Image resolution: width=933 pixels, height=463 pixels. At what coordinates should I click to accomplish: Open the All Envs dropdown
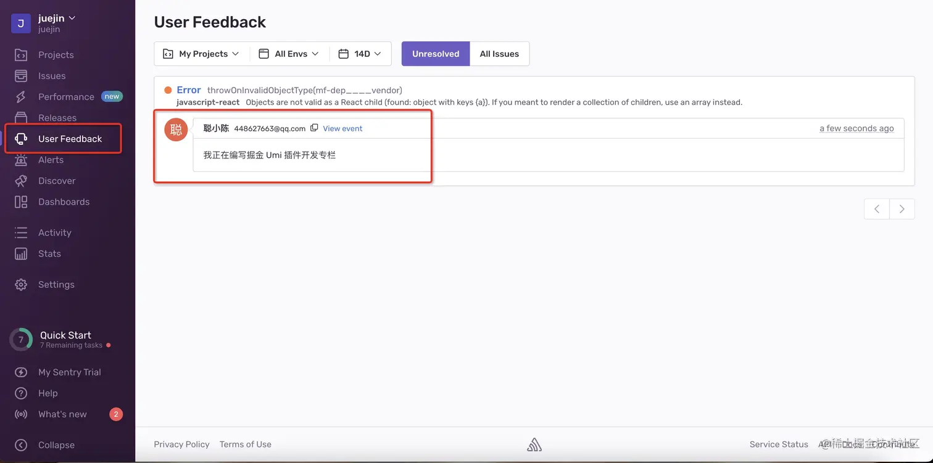289,54
